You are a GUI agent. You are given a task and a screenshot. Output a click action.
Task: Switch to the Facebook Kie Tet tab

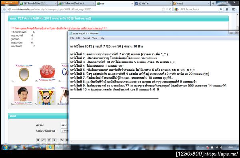pos(153,3)
